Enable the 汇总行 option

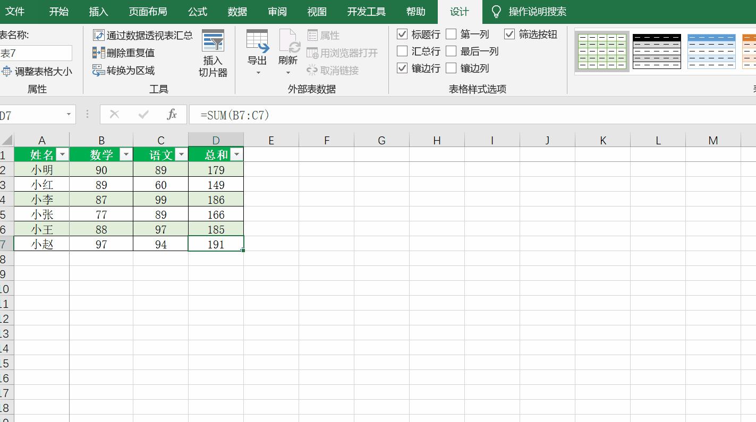pyautogui.click(x=403, y=51)
